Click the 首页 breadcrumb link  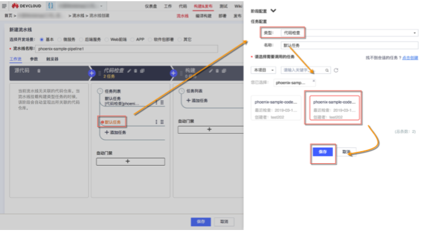pos(8,16)
